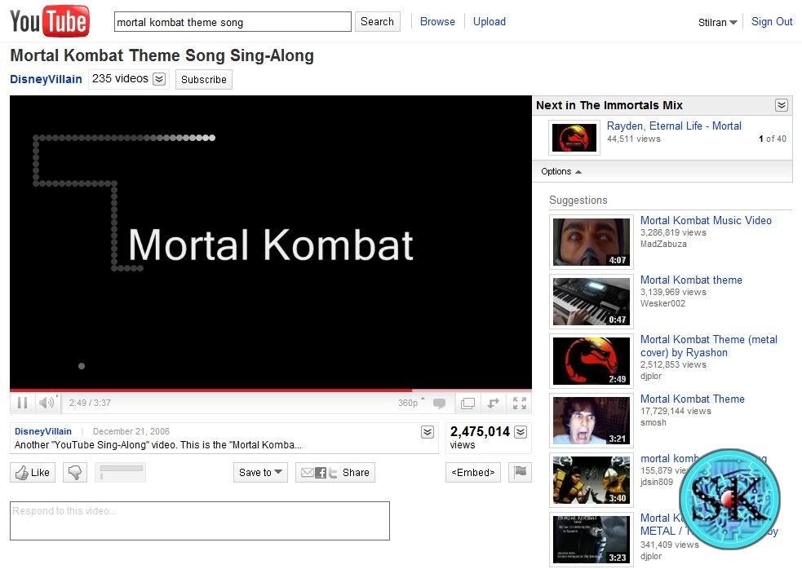This screenshot has height=569, width=802.
Task: Open Mortal Kombat Music Video link
Action: click(706, 220)
